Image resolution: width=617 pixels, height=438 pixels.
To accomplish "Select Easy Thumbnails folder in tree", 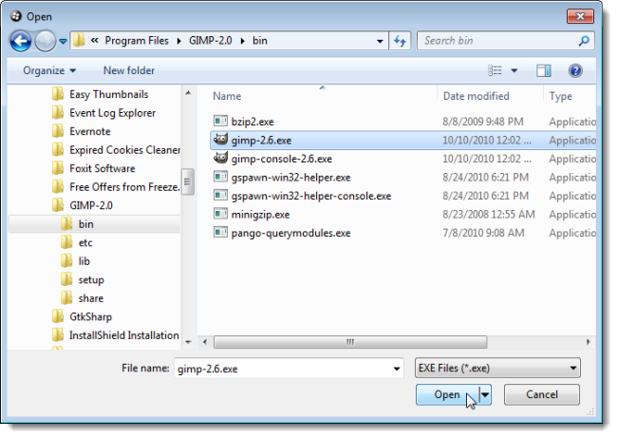I will pyautogui.click(x=109, y=94).
